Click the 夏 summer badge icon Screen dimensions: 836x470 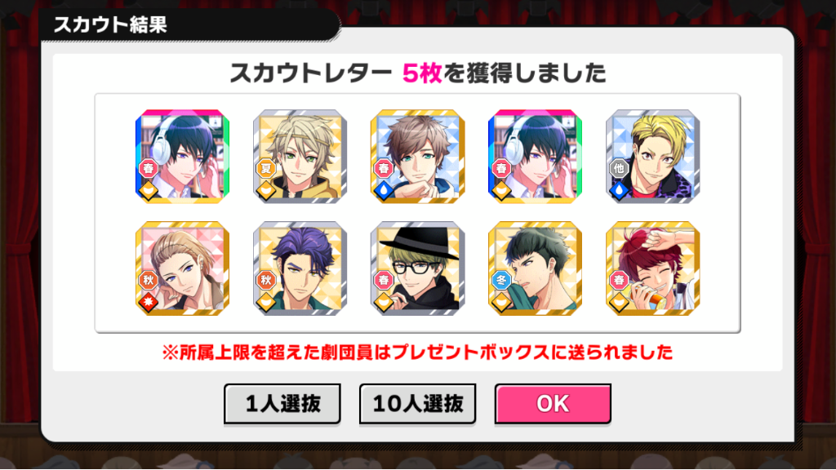click(x=266, y=168)
